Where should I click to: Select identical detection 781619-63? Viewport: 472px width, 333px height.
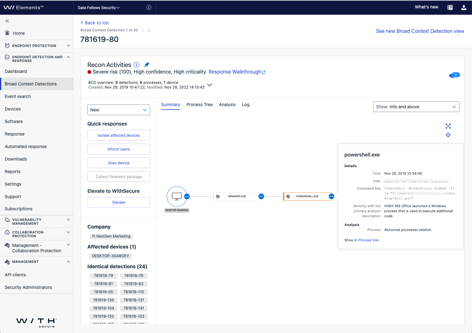(134, 284)
